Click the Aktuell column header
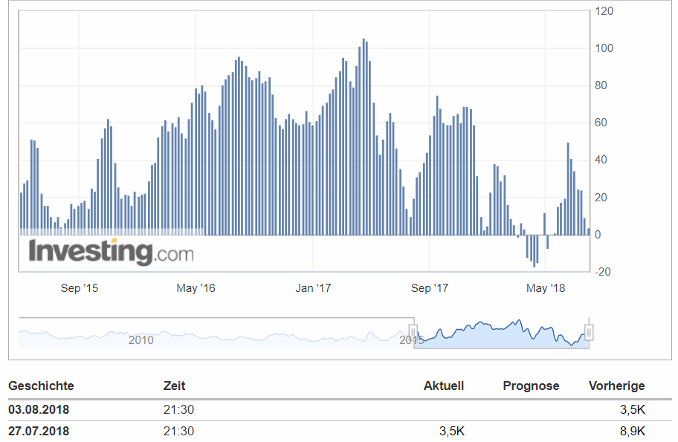 click(444, 386)
